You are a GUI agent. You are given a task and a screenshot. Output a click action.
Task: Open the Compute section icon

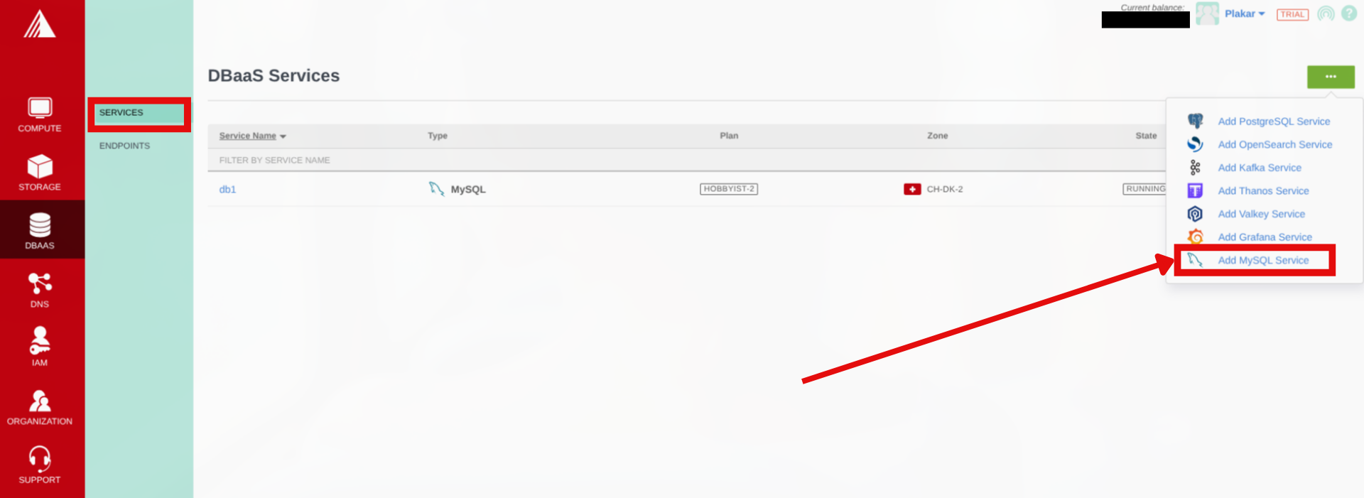(x=40, y=107)
